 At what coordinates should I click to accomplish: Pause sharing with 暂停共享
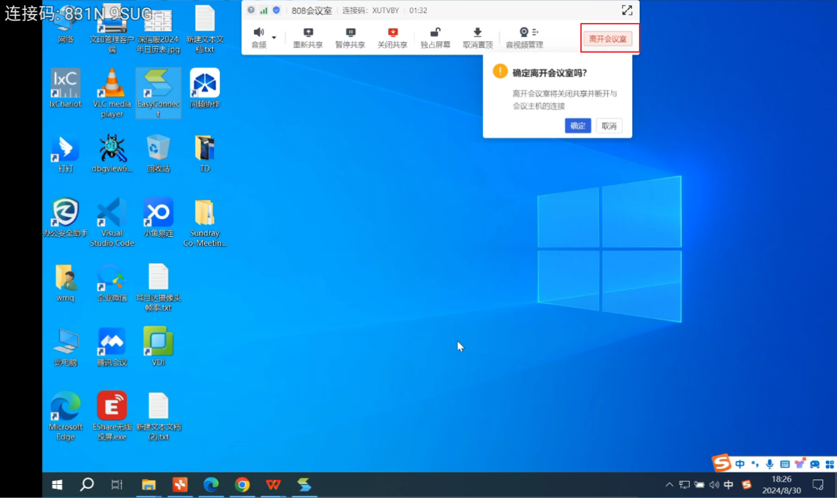click(351, 38)
